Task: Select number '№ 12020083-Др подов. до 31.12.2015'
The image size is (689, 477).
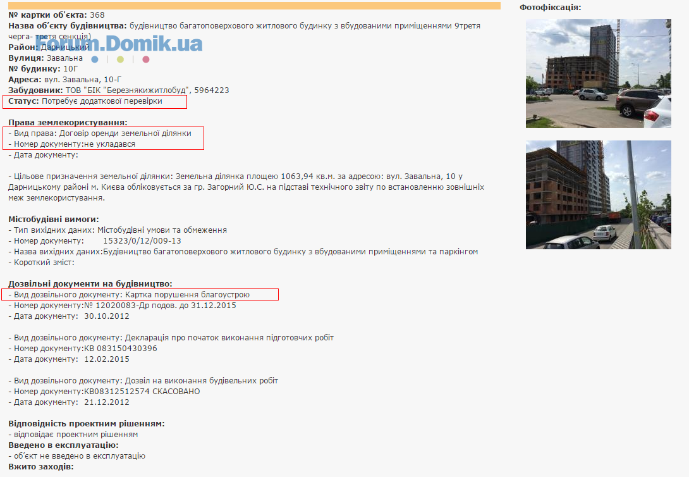Action: tap(160, 306)
